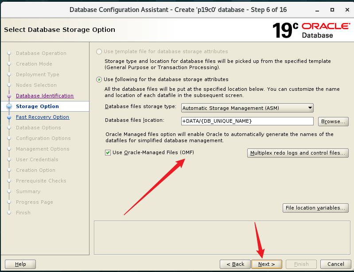The height and width of the screenshot is (272, 354).
Task: Click Browse button for files location
Action: (x=333, y=121)
